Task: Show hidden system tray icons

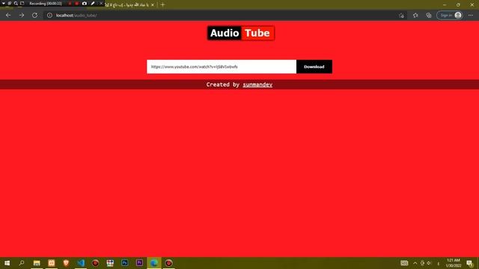Action: pyautogui.click(x=415, y=263)
